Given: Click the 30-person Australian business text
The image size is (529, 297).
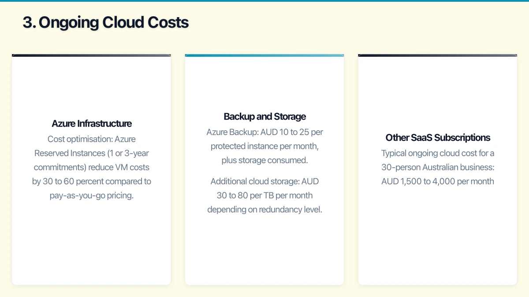Looking at the screenshot, I should click(437, 167).
